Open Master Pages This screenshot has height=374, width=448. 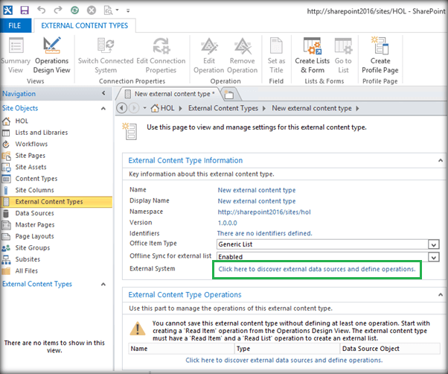point(35,225)
